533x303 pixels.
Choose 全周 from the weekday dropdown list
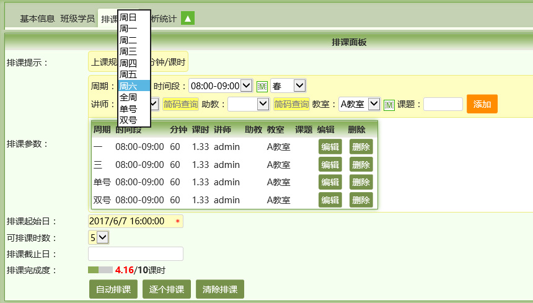click(133, 97)
